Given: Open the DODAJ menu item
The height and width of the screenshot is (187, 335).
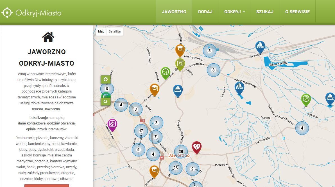Looking at the screenshot, I should 205,12.
